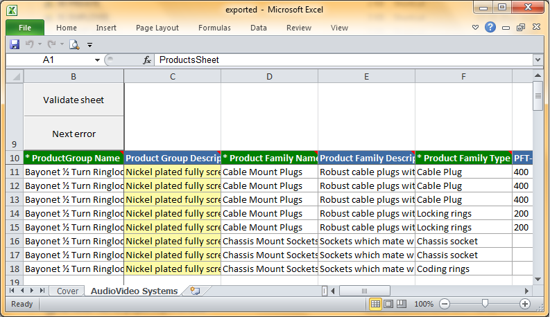
Task: Click the Undo icon
Action: pyautogui.click(x=30, y=44)
